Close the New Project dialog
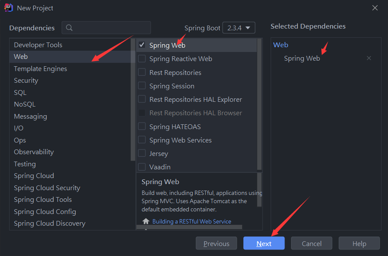The height and width of the screenshot is (256, 388). (x=375, y=8)
